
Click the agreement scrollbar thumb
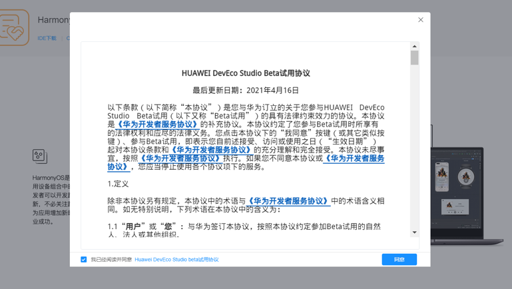point(414,58)
